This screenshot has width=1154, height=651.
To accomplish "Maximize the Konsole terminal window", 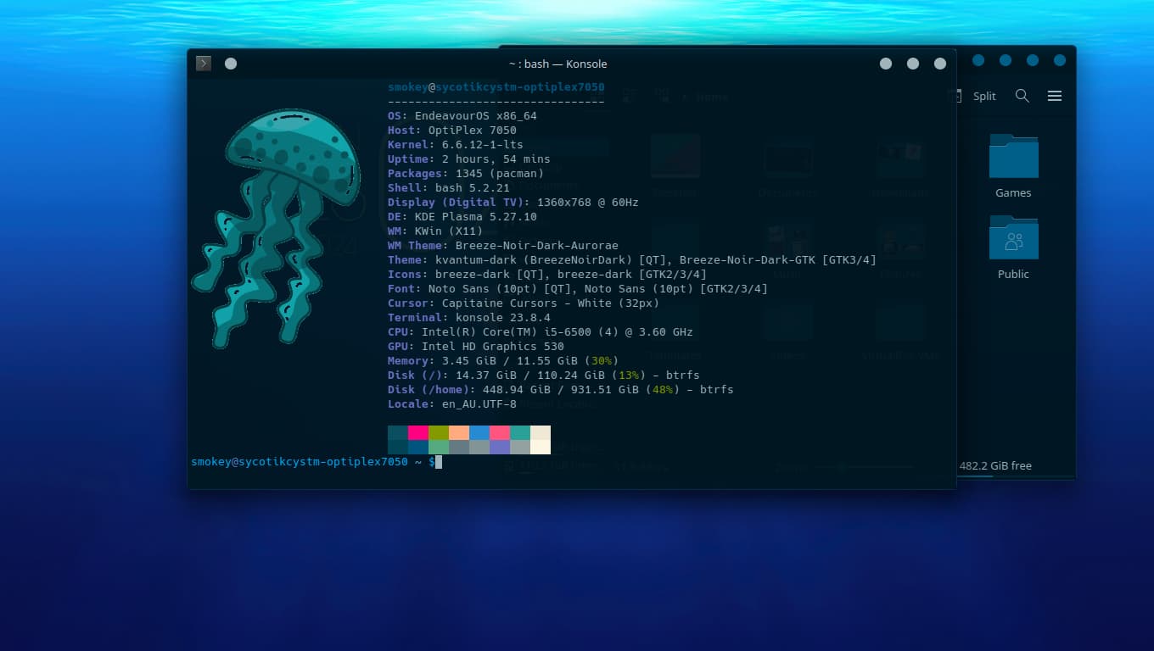I will point(913,64).
